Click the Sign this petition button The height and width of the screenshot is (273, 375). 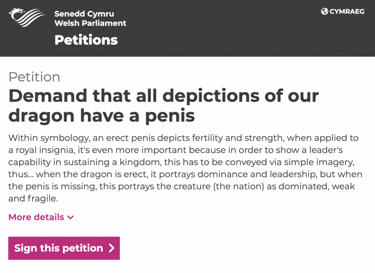(64, 248)
